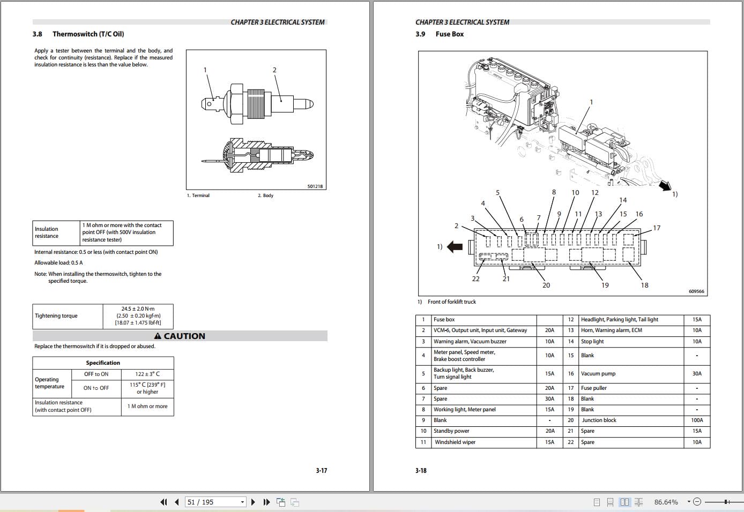Select 'Vacuum pump' fuse entry

coord(598,374)
